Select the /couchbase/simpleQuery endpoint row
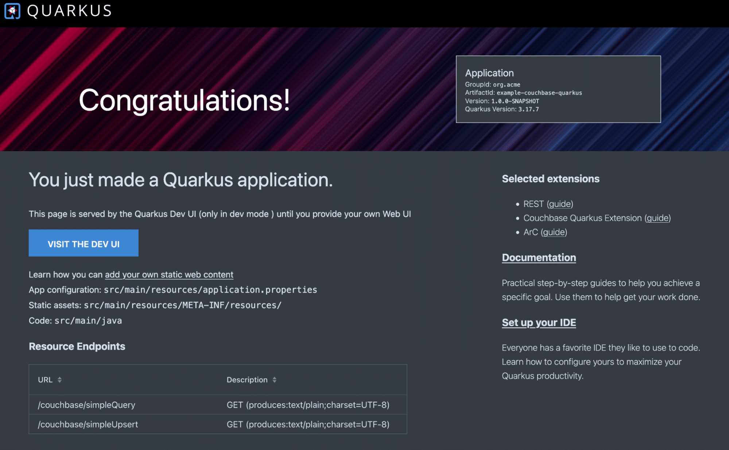 86,405
